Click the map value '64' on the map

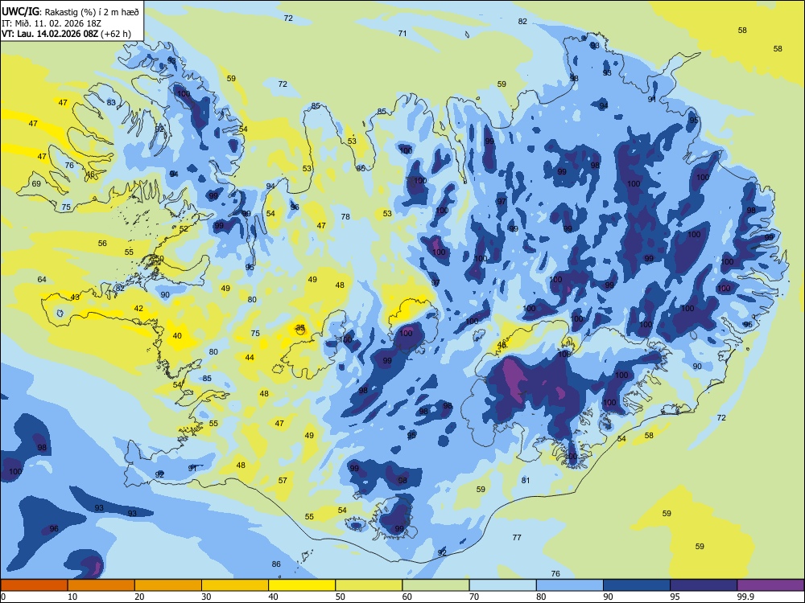pyautogui.click(x=42, y=280)
